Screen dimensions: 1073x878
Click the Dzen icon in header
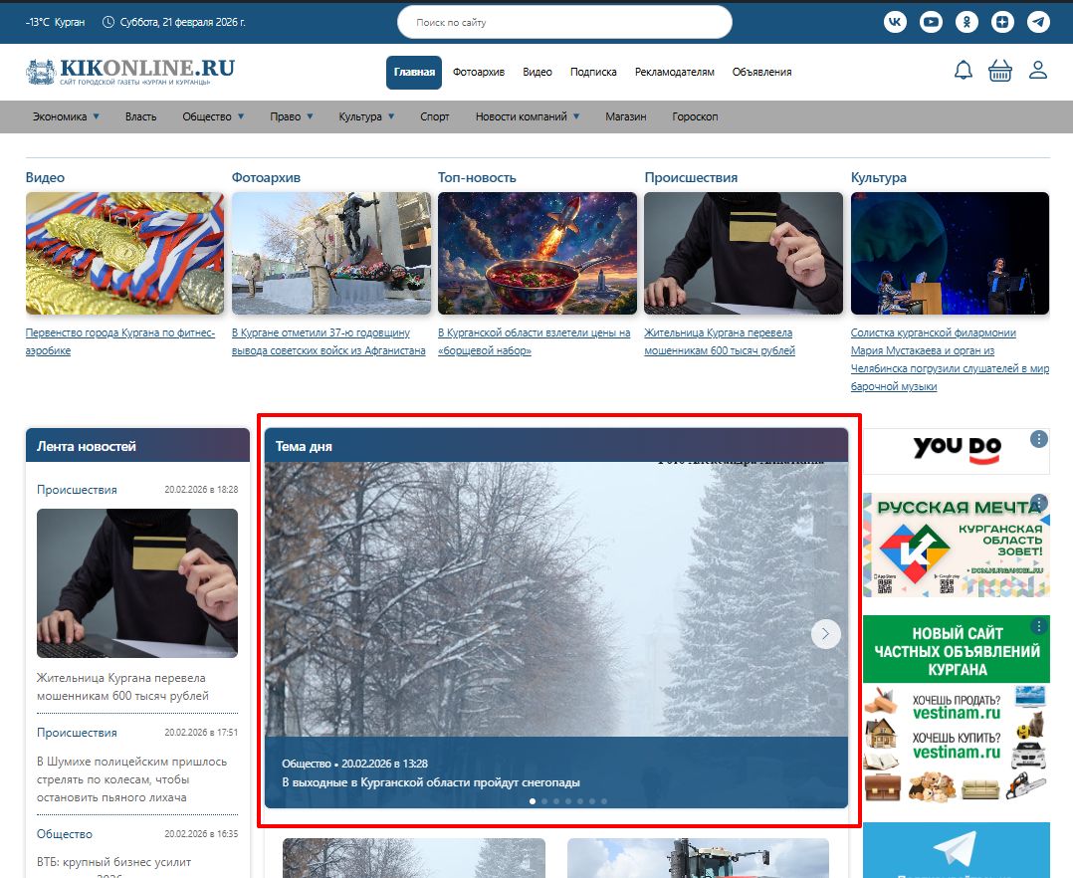pyautogui.click(x=1002, y=22)
